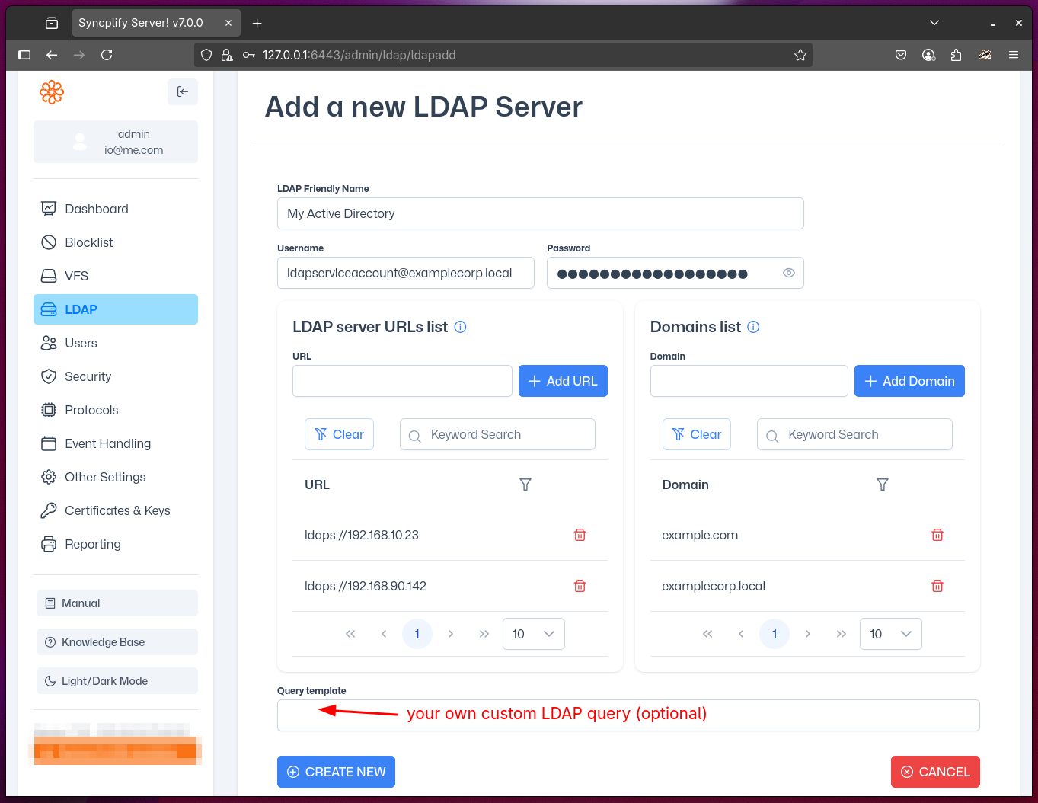1038x803 pixels.
Task: Reload the browser page
Action: click(107, 55)
